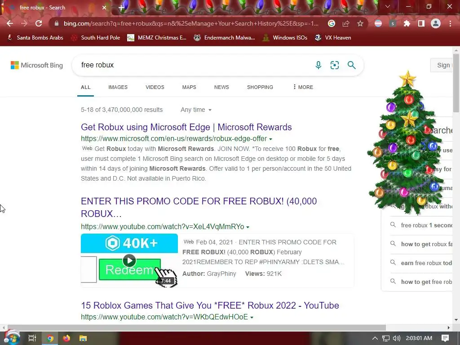The image size is (460, 345).
Task: Open South Hard Pole bookmark
Action: [x=96, y=38]
